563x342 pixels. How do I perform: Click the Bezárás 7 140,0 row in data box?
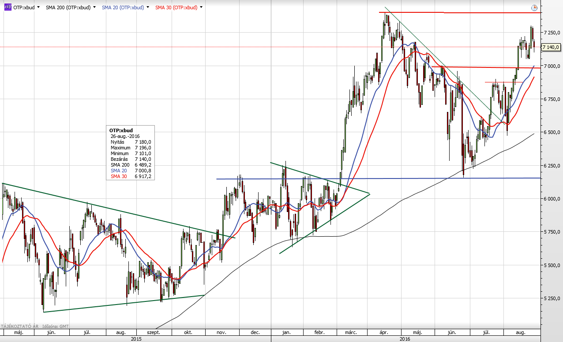[x=131, y=159]
